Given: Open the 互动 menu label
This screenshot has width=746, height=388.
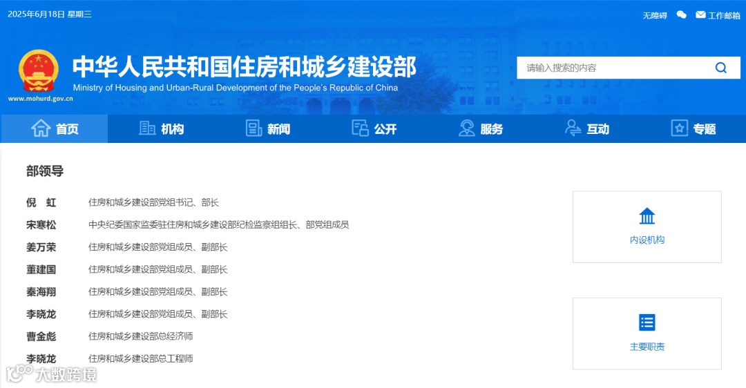Looking at the screenshot, I should tap(598, 129).
